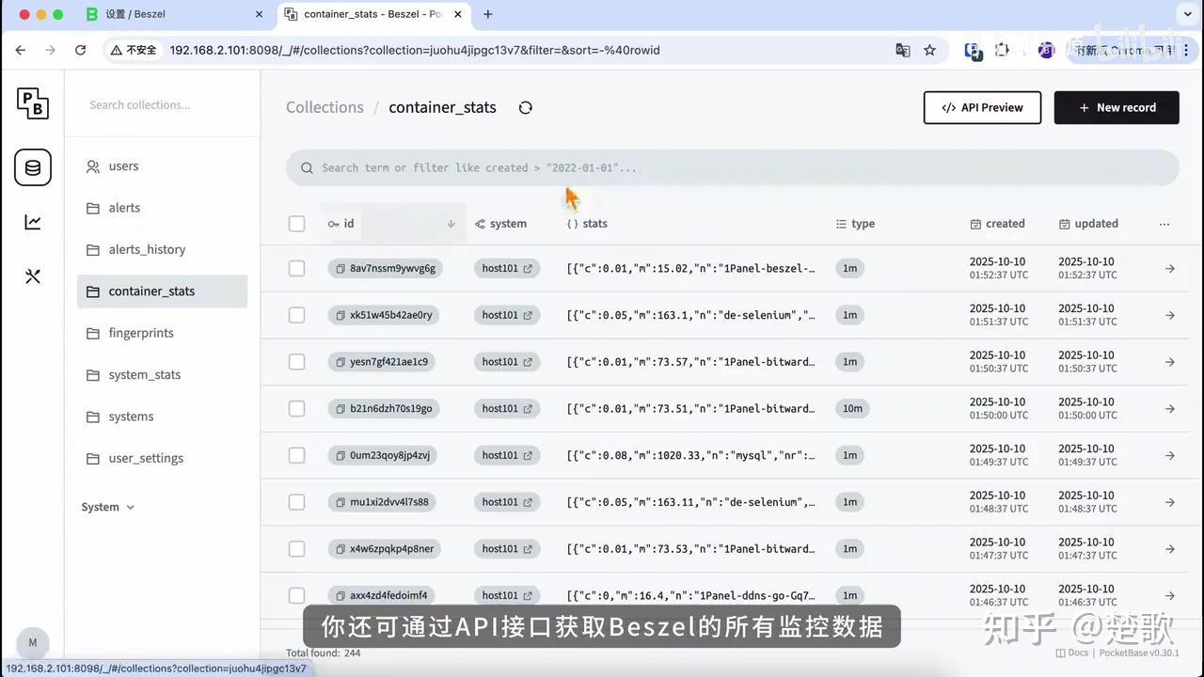Check the row for b21n6dzh70s19go
Viewport: 1204px width, 677px height.
296,409
